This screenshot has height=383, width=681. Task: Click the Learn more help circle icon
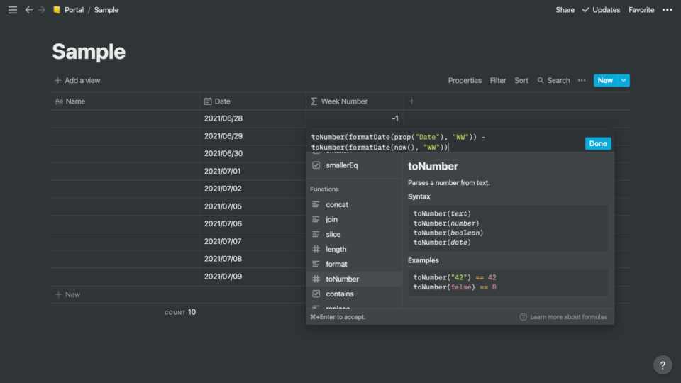pyautogui.click(x=524, y=317)
